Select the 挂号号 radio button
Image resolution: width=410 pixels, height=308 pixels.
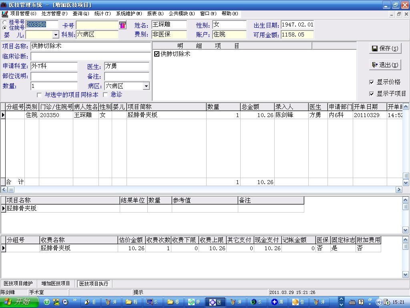(5, 22)
